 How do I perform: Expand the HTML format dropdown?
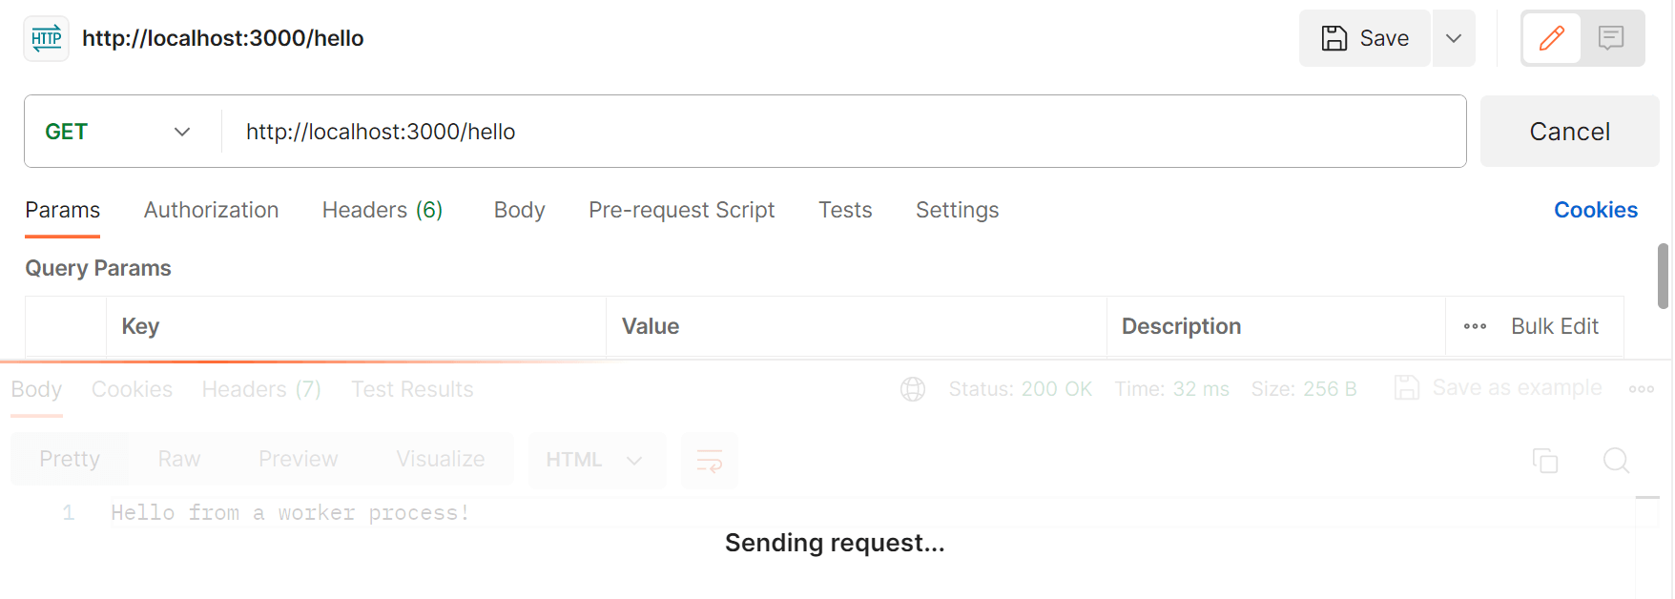point(595,461)
